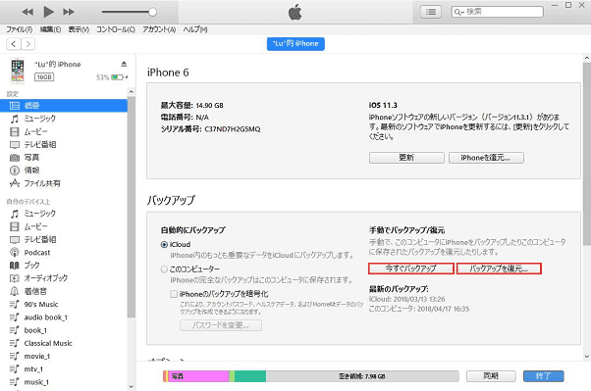Select the このコンピューター backup radio button
591x391 pixels.
164,269
